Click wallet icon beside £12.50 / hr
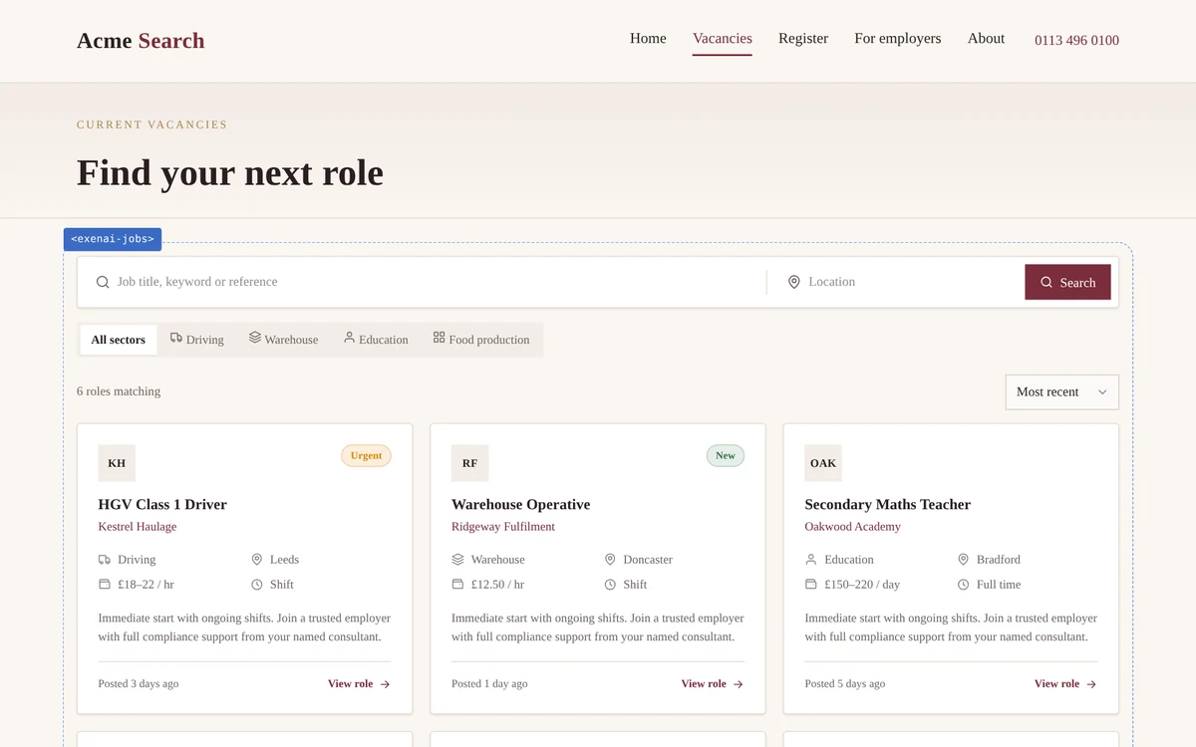 point(457,585)
